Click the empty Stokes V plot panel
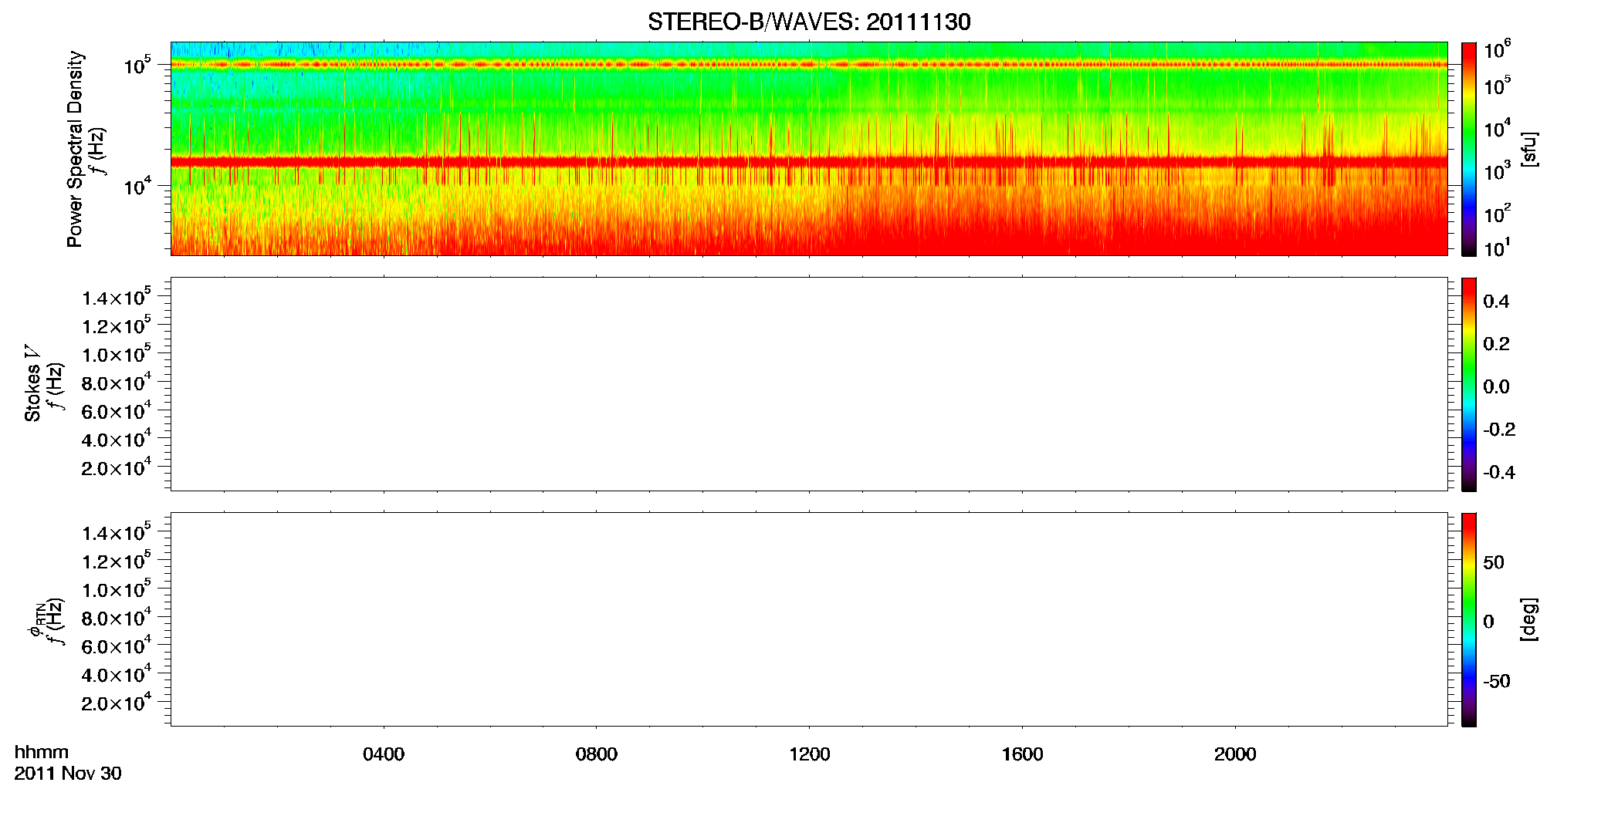1618x833 pixels. (x=809, y=384)
